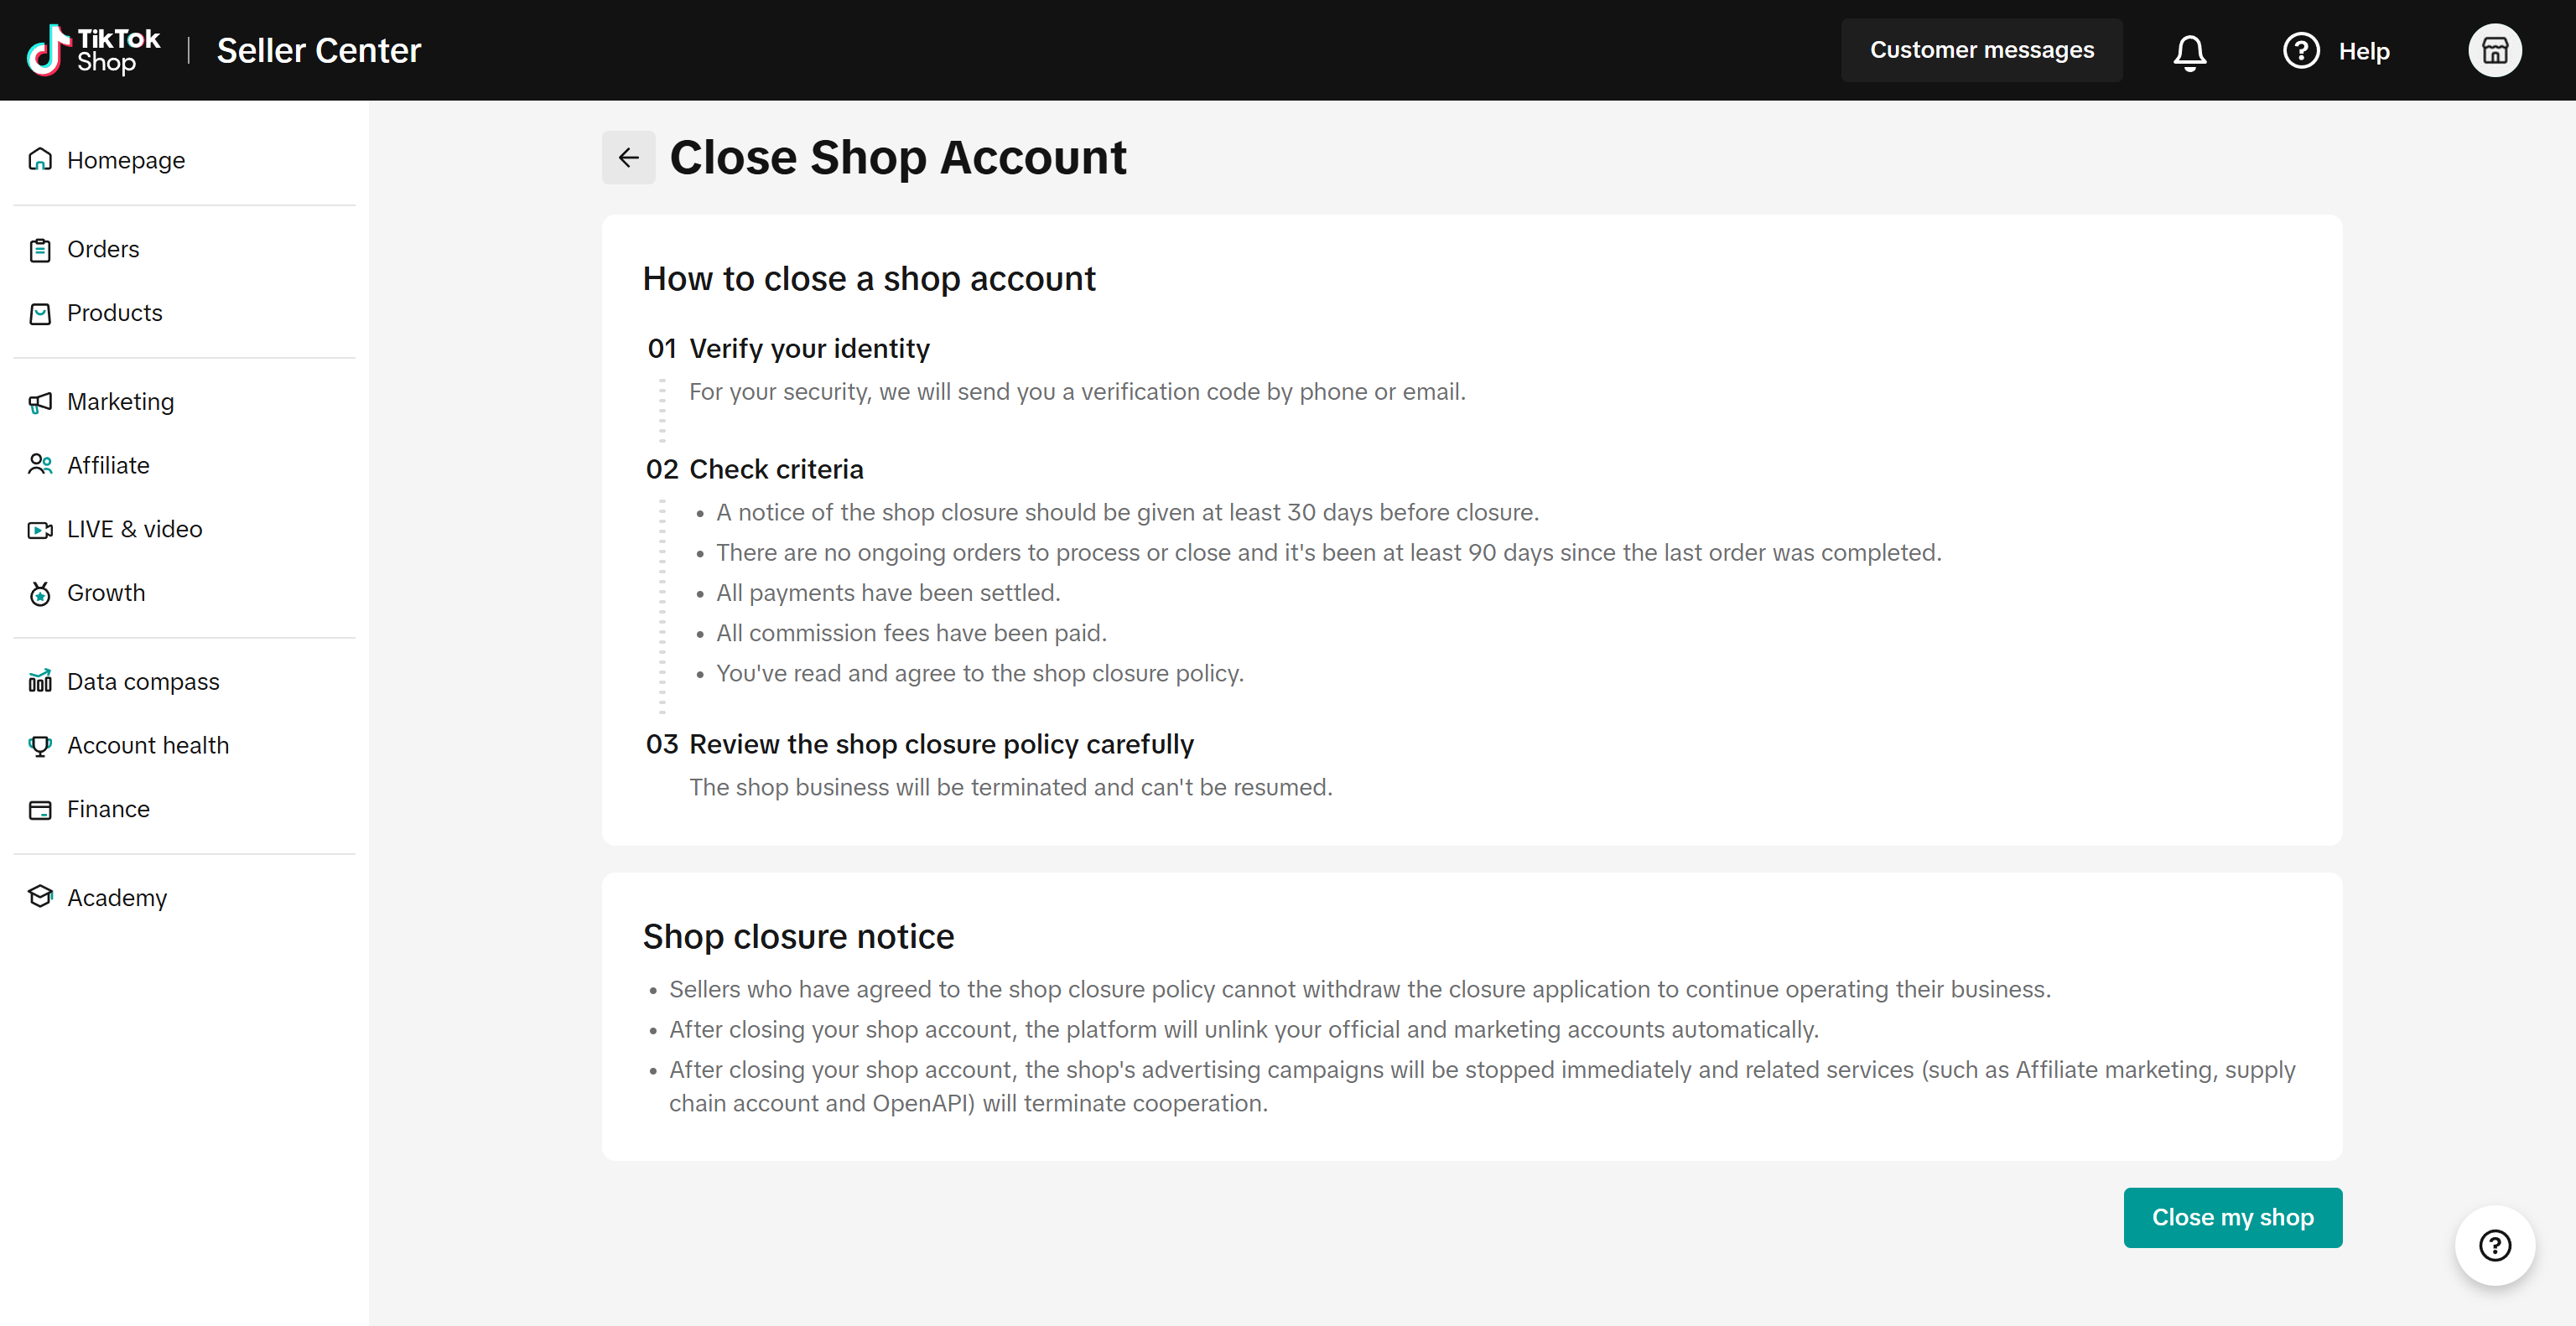Select Marketing in the sidebar
The width and height of the screenshot is (2576, 1326).
[x=120, y=401]
